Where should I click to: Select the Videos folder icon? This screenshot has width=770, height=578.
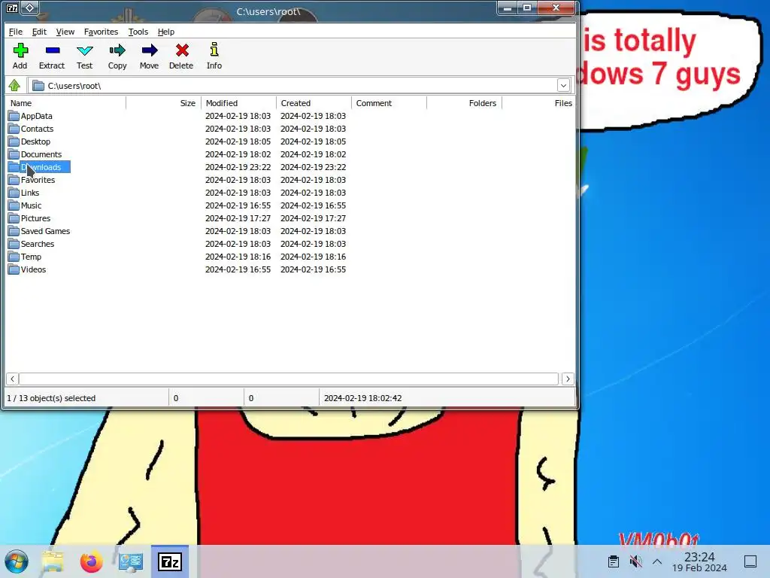(x=14, y=269)
